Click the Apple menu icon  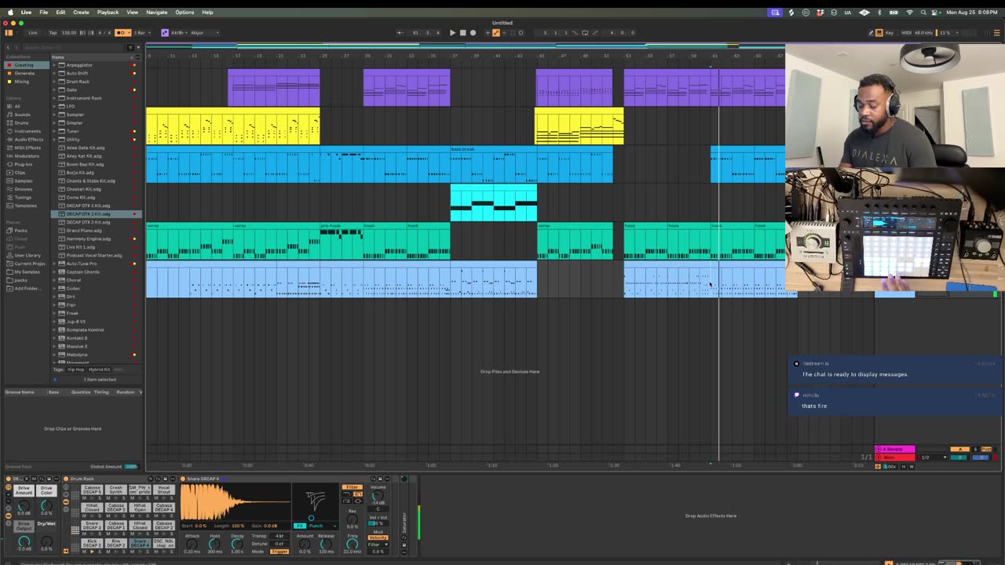pos(10,13)
